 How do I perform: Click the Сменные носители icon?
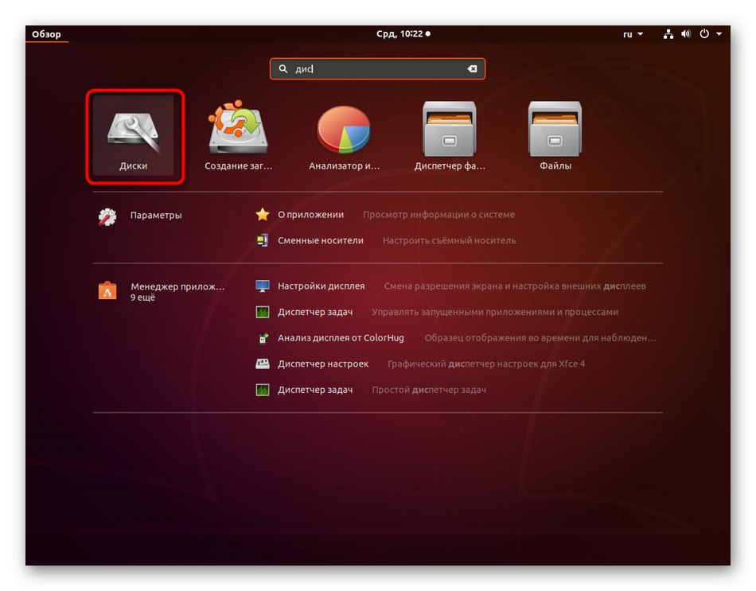point(263,240)
